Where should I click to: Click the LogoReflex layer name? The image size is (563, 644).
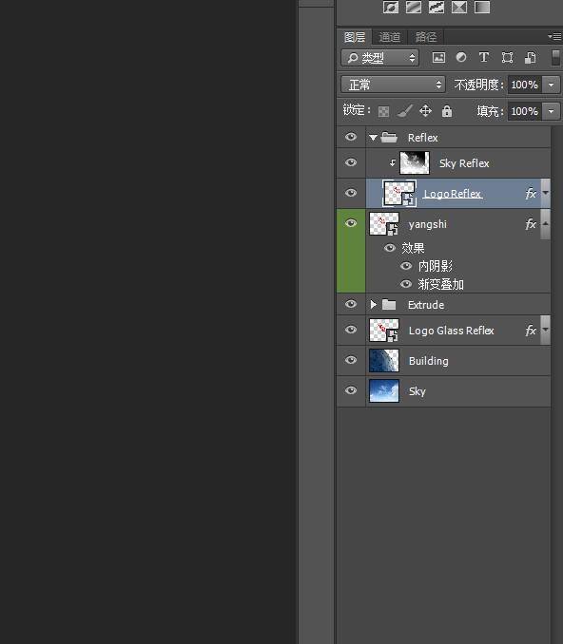pyautogui.click(x=453, y=194)
